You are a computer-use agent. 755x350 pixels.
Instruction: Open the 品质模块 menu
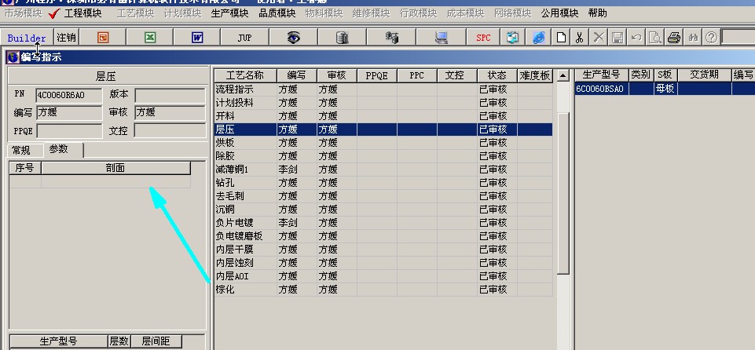277,13
